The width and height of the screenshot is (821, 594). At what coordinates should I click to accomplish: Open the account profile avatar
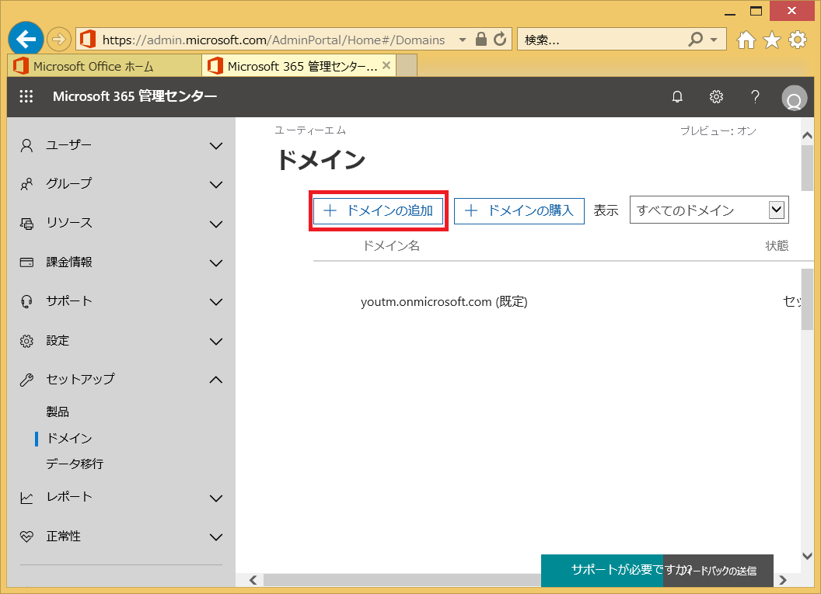pyautogui.click(x=794, y=98)
